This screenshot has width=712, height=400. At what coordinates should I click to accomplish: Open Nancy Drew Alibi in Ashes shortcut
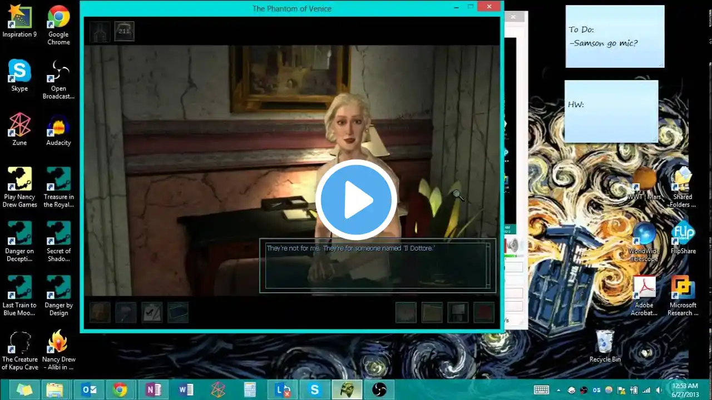pos(58,351)
